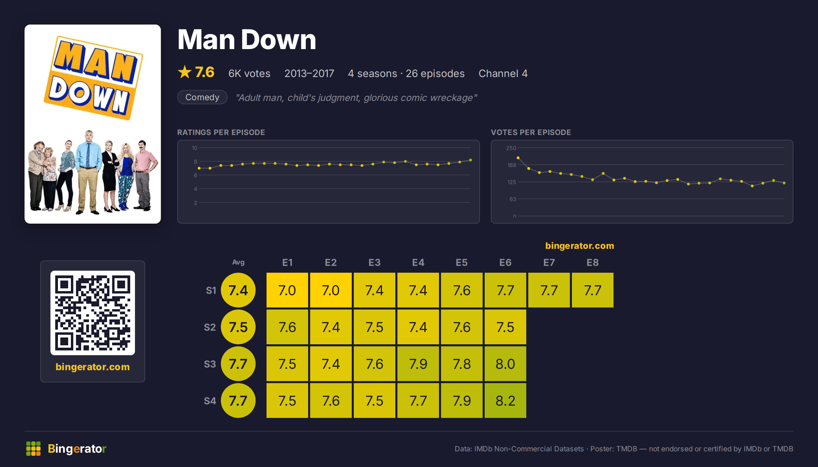Click last data point in ratings chart
Viewport: 818px width, 467px height.
pos(471,160)
